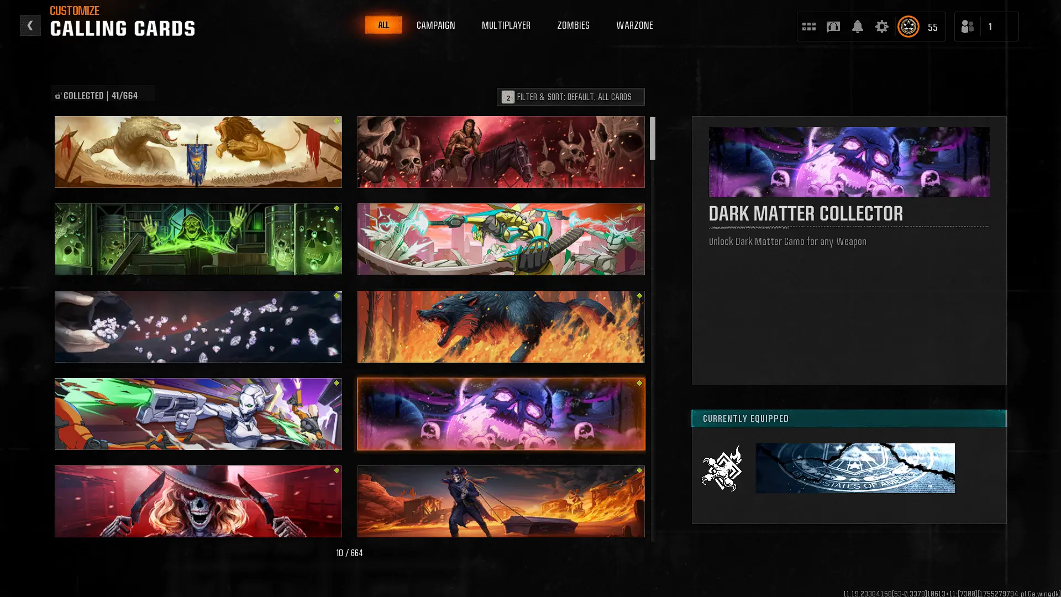Image resolution: width=1061 pixels, height=597 pixels.
Task: Click the back arrow beside Calling Cards
Action: click(x=30, y=25)
